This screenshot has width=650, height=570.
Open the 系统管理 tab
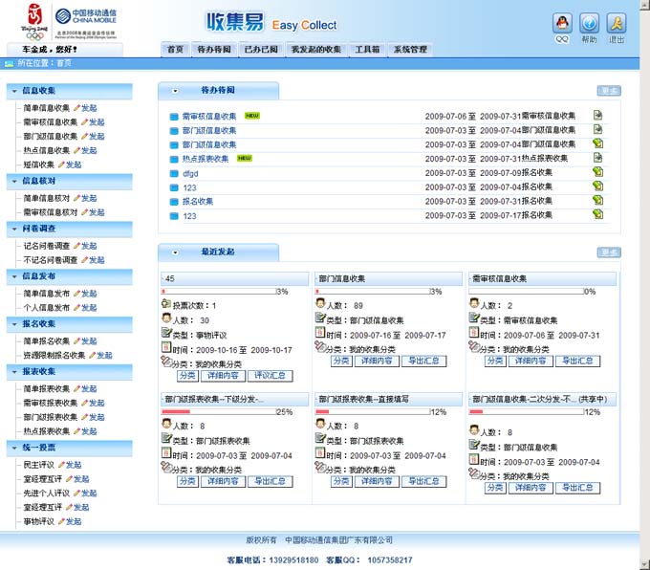coord(410,50)
